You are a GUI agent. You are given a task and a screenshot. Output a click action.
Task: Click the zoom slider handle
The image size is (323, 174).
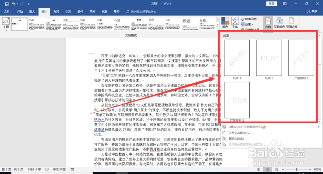pyautogui.click(x=297, y=169)
